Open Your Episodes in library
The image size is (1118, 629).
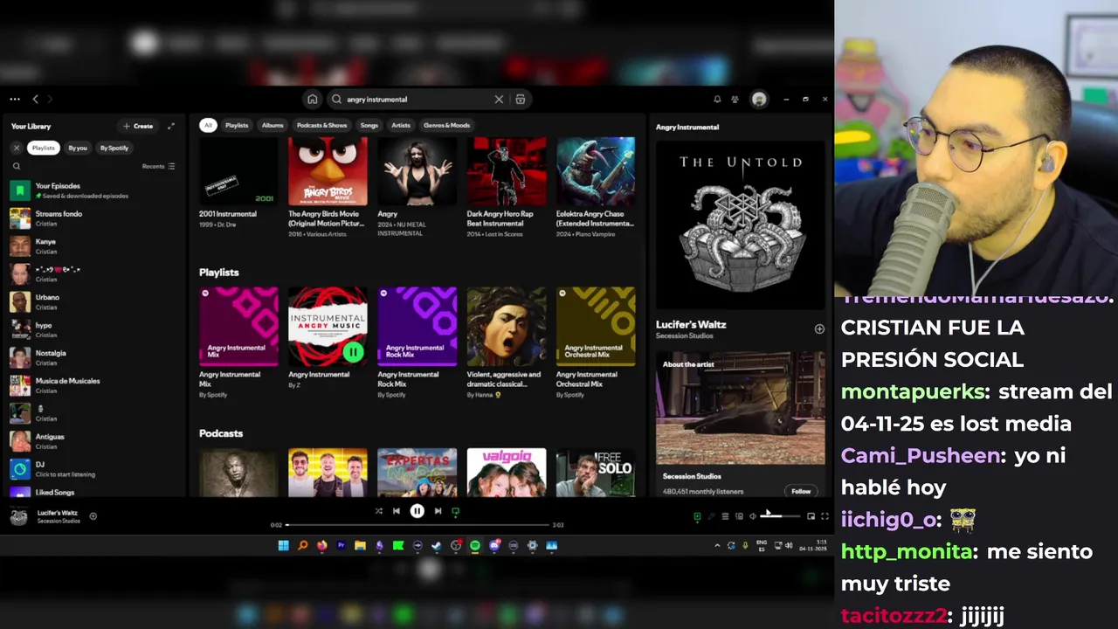click(x=93, y=190)
